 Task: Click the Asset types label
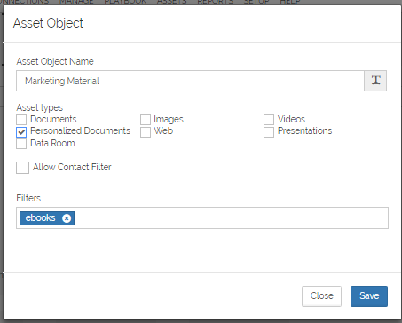pos(40,107)
